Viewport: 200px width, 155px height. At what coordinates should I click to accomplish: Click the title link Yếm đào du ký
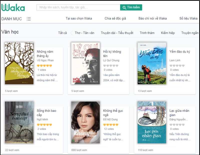179,52
